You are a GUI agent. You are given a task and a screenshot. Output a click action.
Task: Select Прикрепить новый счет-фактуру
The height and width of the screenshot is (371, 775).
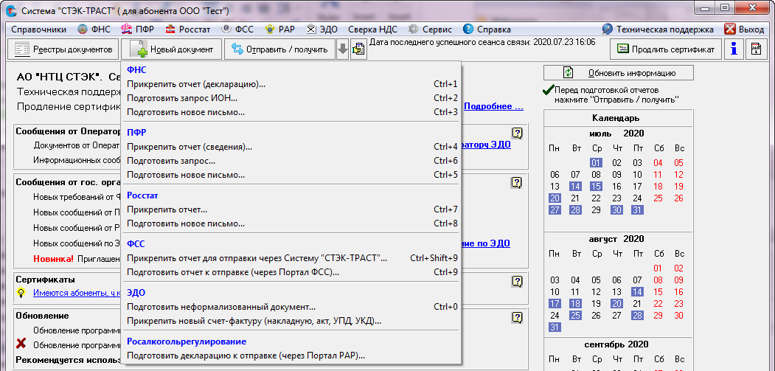(x=291, y=321)
